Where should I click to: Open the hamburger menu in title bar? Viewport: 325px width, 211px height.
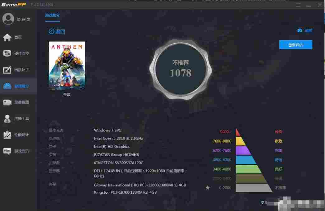(x=299, y=5)
